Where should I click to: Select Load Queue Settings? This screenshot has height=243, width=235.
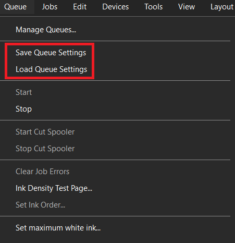pos(115,69)
